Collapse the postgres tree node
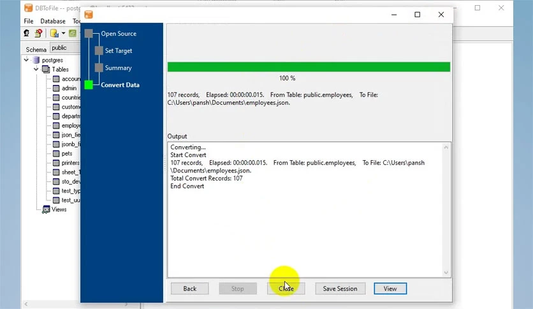 coord(26,60)
